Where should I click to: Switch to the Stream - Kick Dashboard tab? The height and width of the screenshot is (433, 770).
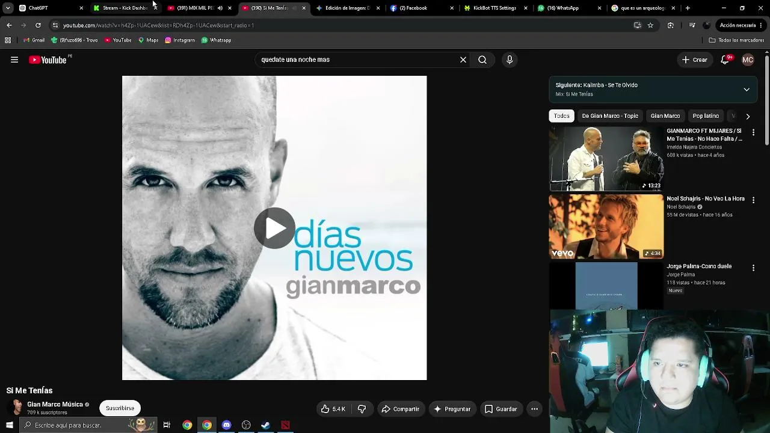(125, 8)
